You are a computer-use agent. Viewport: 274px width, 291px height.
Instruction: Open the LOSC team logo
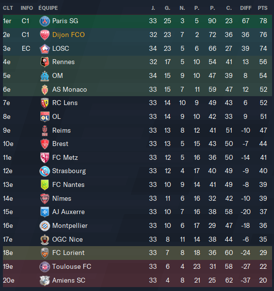45,49
